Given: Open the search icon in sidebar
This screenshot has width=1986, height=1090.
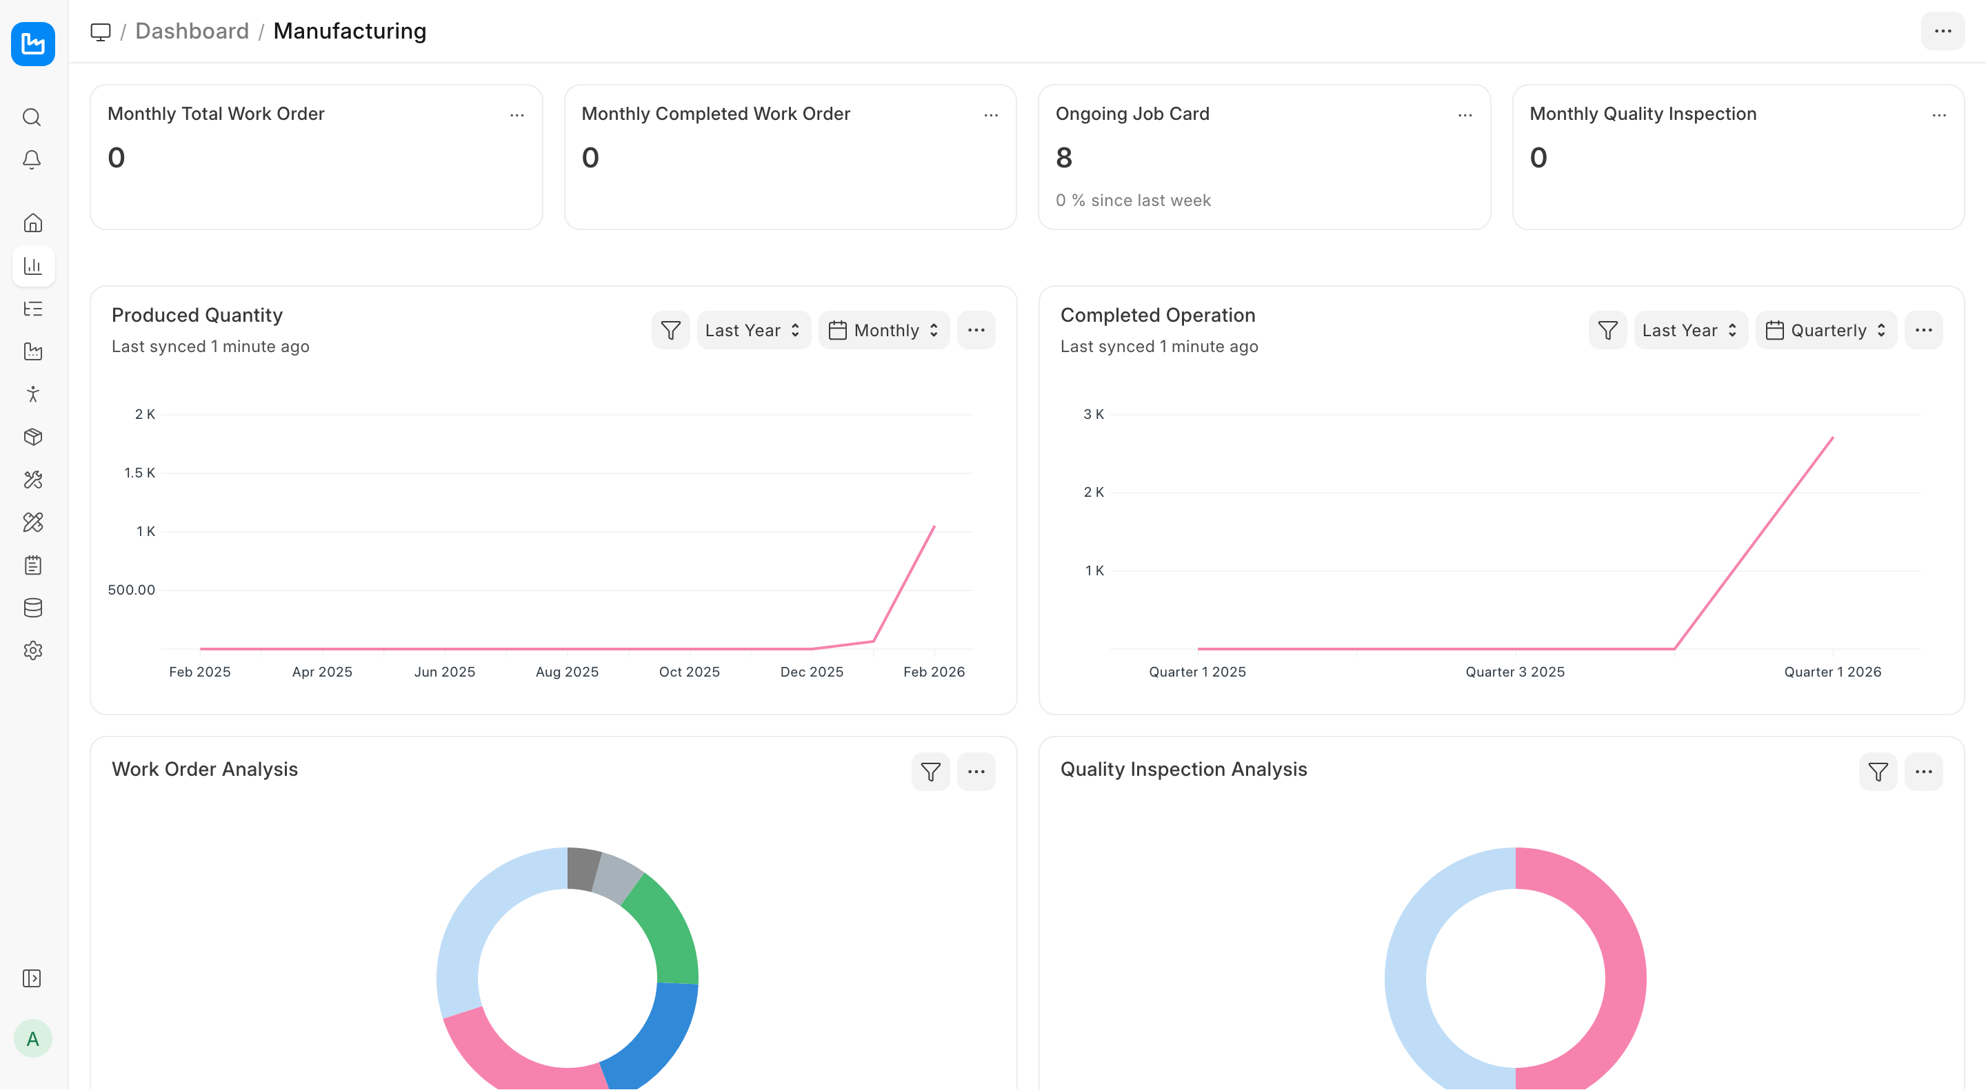Looking at the screenshot, I should tap(32, 117).
